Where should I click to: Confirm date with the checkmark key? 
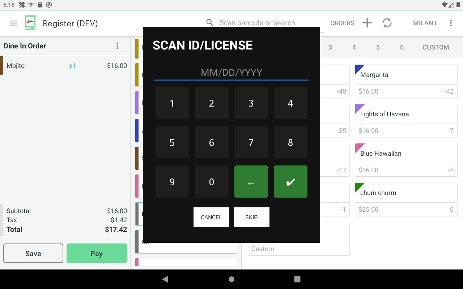pos(290,182)
